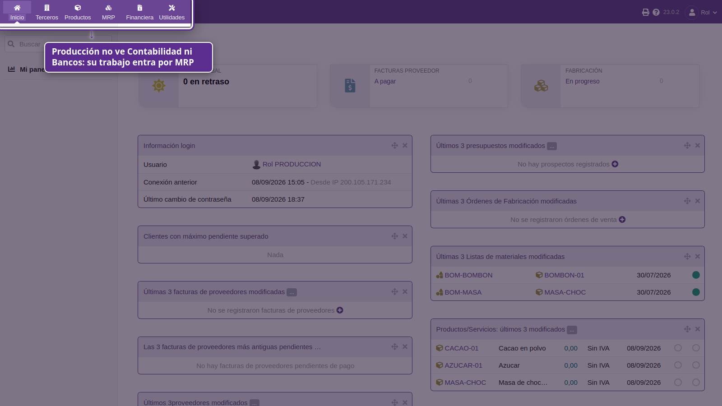Image resolution: width=722 pixels, height=406 pixels.
Task: Click first status circle in AZUCAR-01 row
Action: (x=678, y=365)
